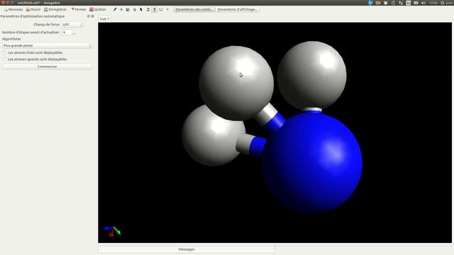Open the mail envelope indicator
The height and width of the screenshot is (255, 454).
click(416, 3)
